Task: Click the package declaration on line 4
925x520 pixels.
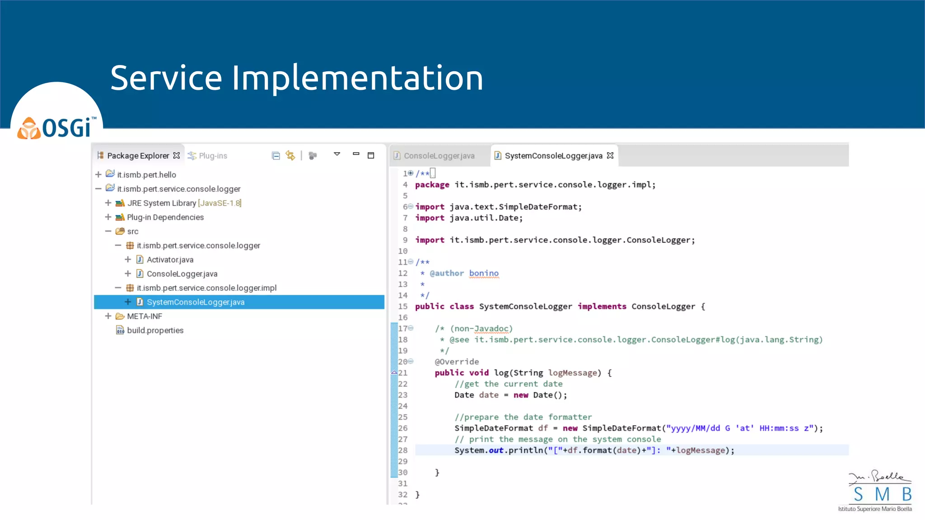Action: point(535,185)
